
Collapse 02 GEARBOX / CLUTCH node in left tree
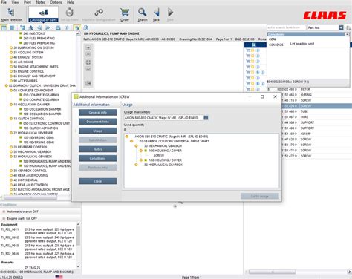[x=7, y=85]
